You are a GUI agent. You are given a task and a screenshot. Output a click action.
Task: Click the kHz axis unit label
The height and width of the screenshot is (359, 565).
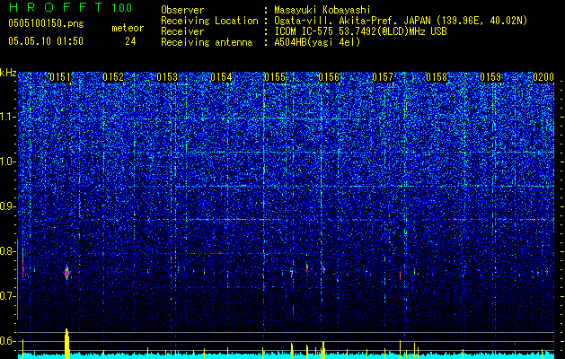[8, 73]
